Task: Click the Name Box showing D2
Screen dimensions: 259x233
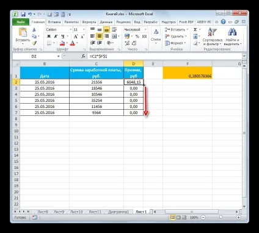Action: tap(34, 56)
